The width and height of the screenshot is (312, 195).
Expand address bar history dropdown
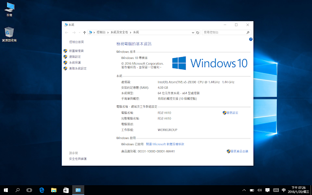click(x=193, y=33)
